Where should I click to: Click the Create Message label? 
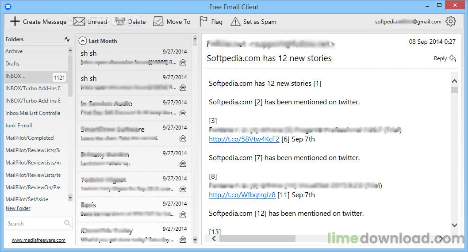pos(45,22)
